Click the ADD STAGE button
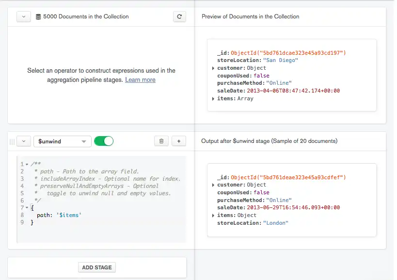This screenshot has width=397, height=280. click(97, 267)
